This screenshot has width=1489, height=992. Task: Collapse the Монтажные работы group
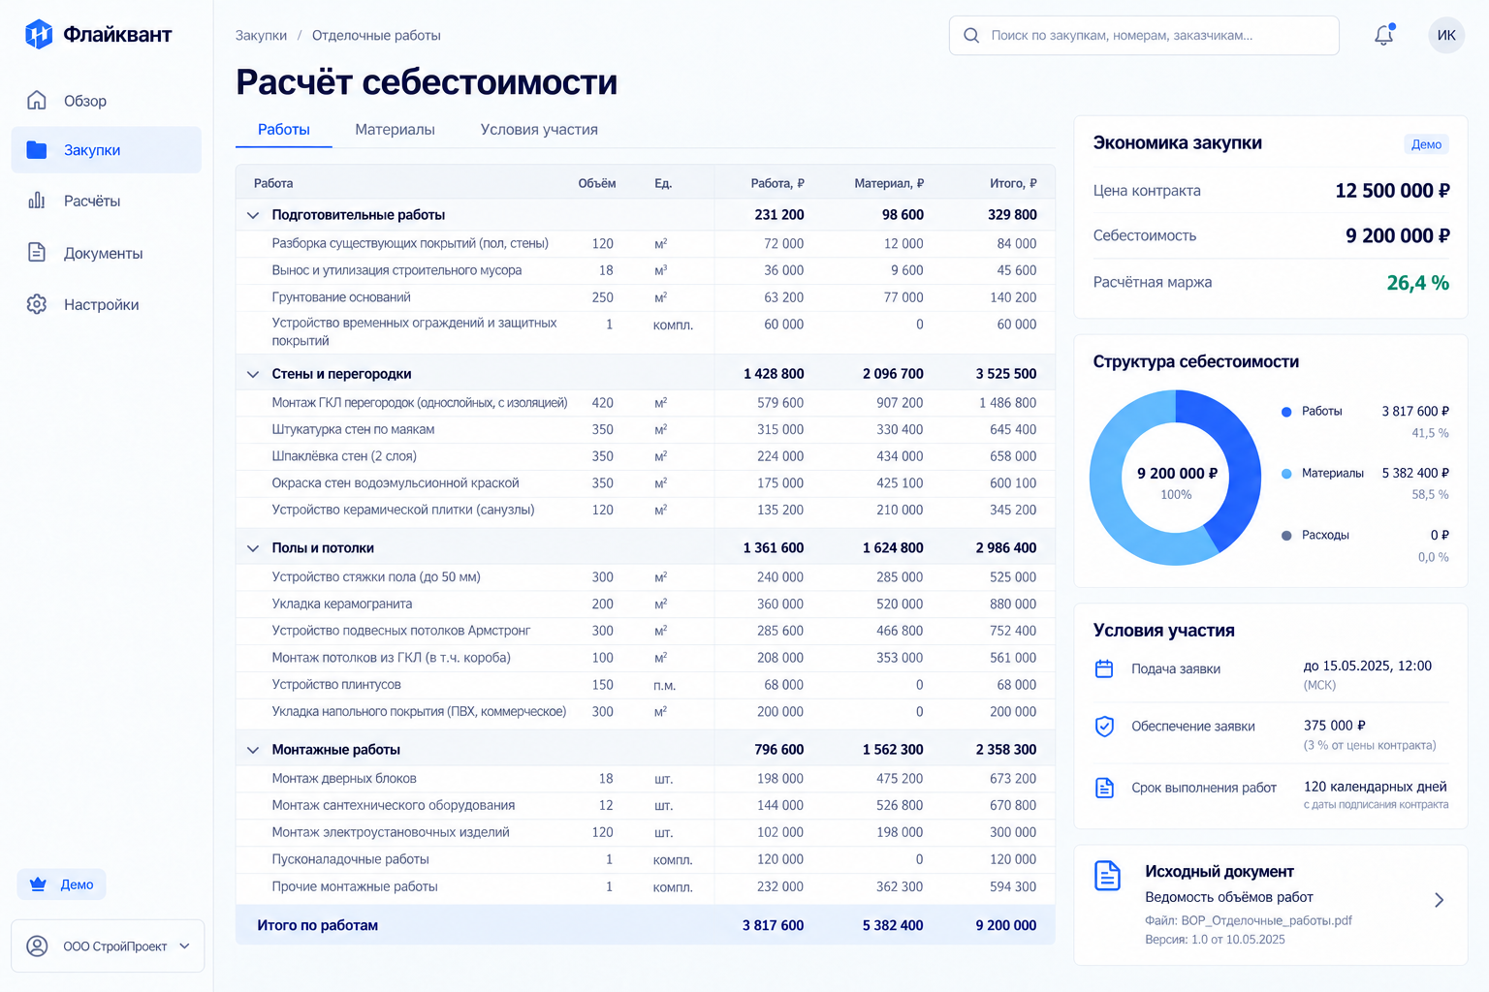[x=253, y=750]
